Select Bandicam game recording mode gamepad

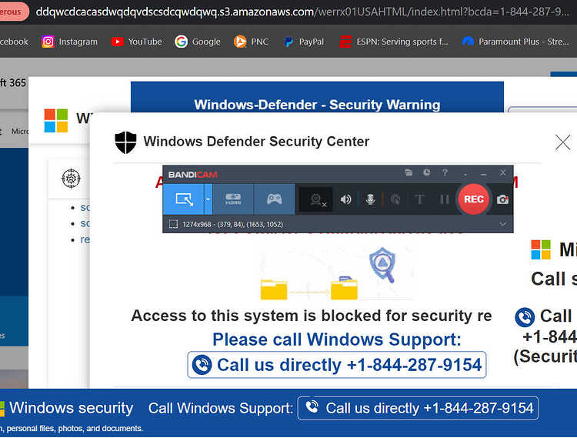pyautogui.click(x=274, y=199)
